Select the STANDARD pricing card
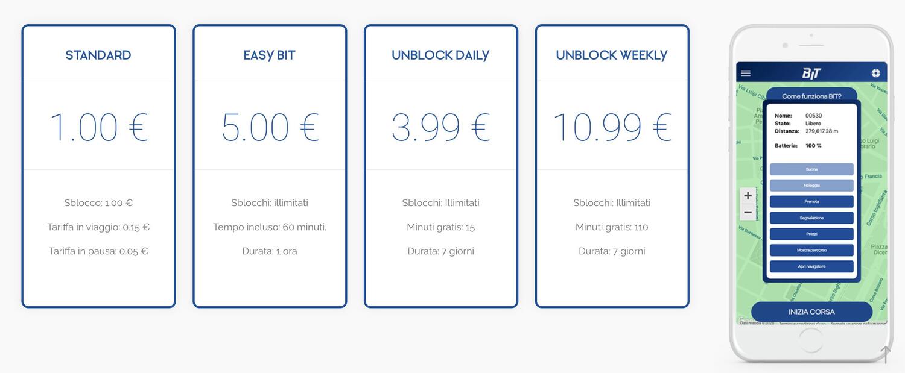Image resolution: width=905 pixels, height=373 pixels. pos(98,166)
